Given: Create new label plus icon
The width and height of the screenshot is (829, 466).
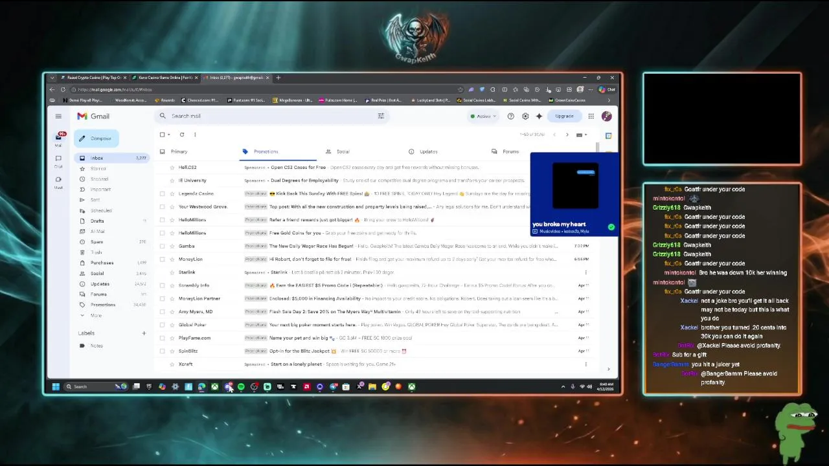Looking at the screenshot, I should [x=144, y=333].
